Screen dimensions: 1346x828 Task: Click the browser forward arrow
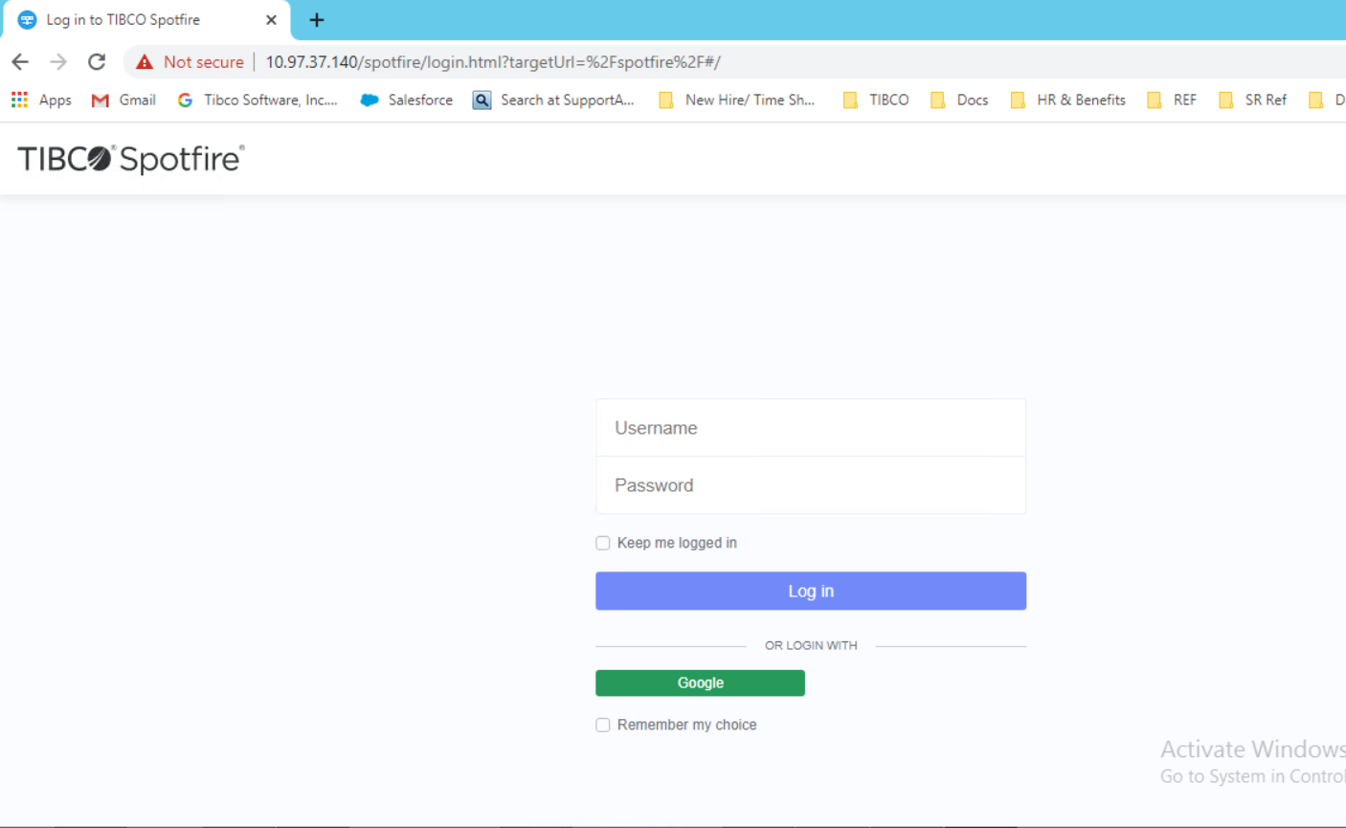[58, 62]
